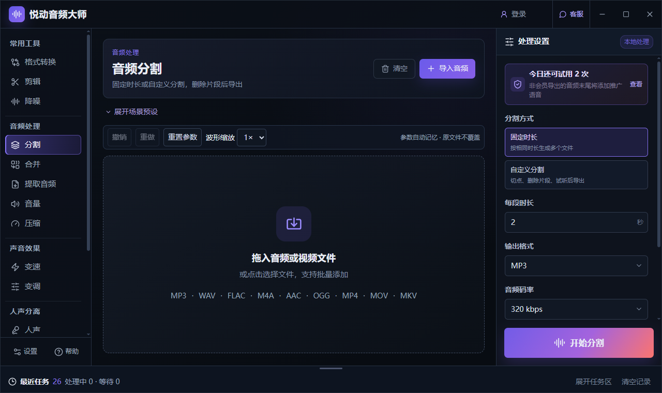Viewport: 662px width, 393px height.
Task: Click 参数自动记忆 · 原文件不覆盖 text
Action: click(440, 138)
